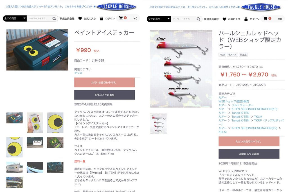The width and height of the screenshot is (288, 192).
Task: Click the search magnifier icon on left page
Action: [54, 18]
